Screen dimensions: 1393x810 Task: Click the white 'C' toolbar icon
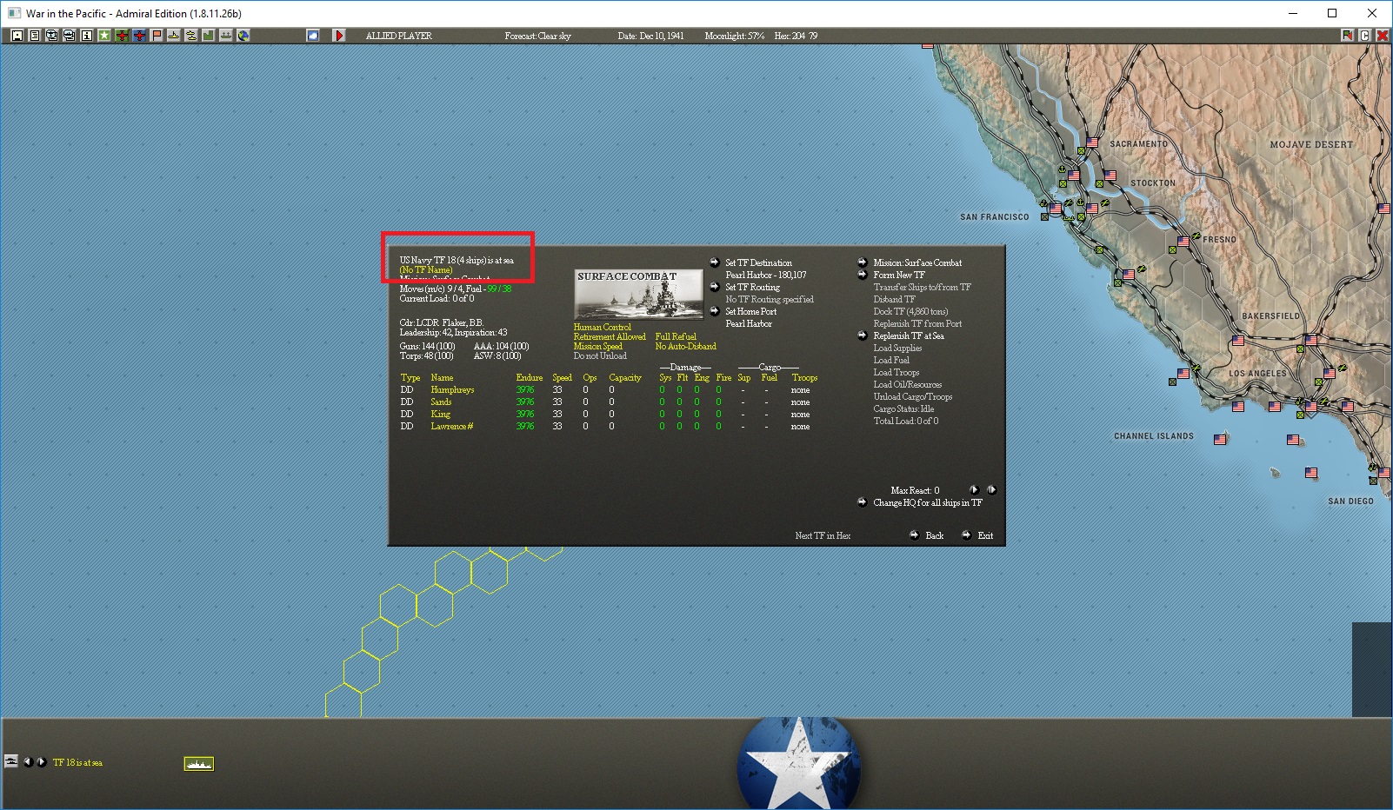coord(1364,36)
